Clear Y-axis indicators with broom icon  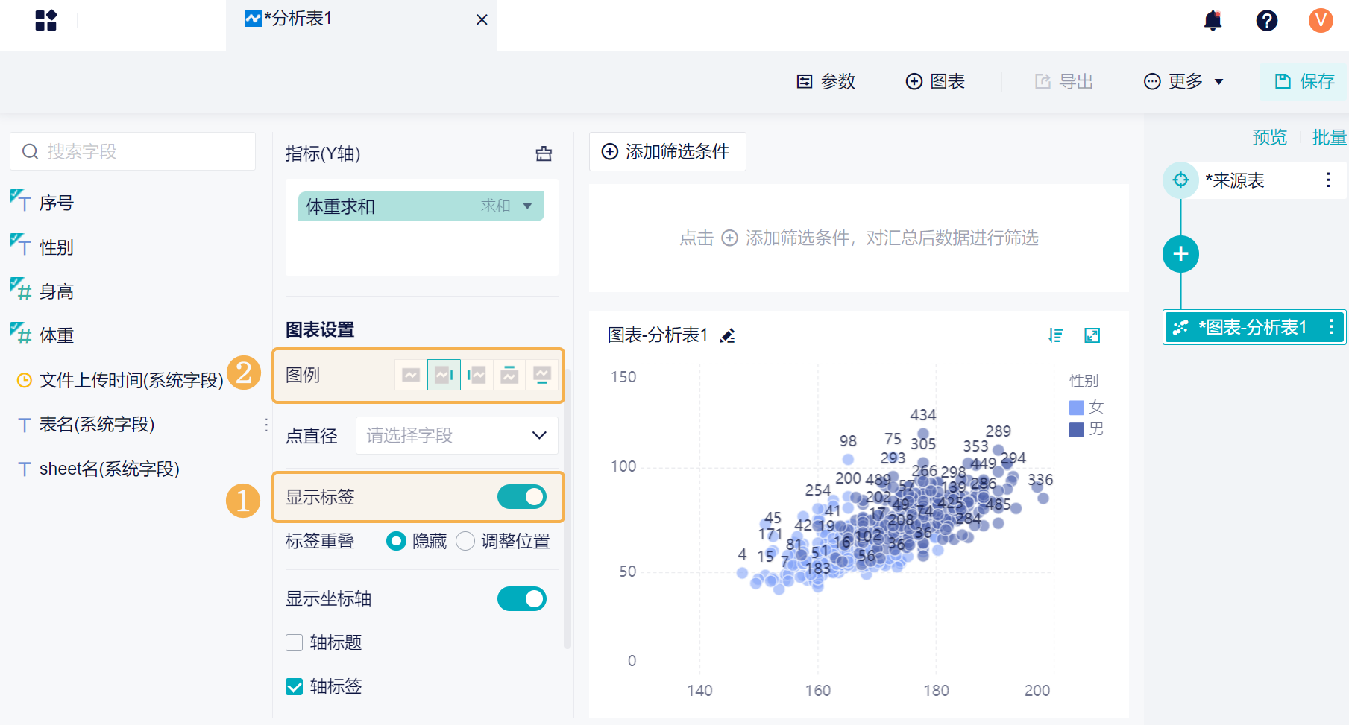click(x=544, y=153)
